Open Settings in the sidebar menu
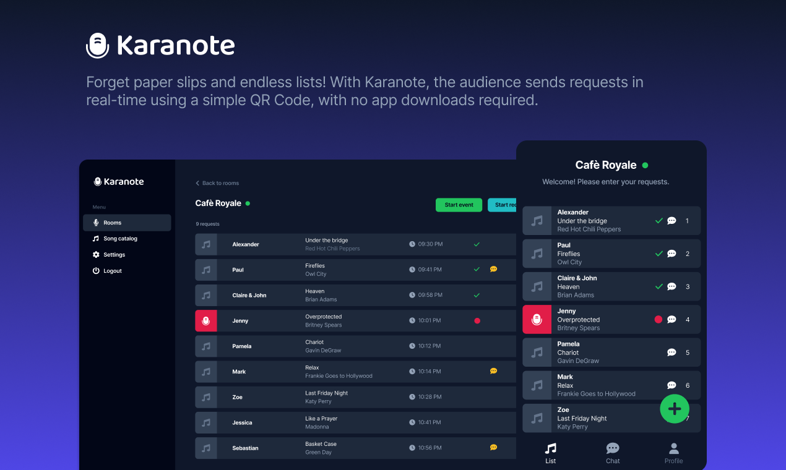The height and width of the screenshot is (470, 786). tap(109, 255)
